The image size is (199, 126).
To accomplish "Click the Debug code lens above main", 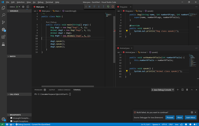I will (x=54, y=22).
